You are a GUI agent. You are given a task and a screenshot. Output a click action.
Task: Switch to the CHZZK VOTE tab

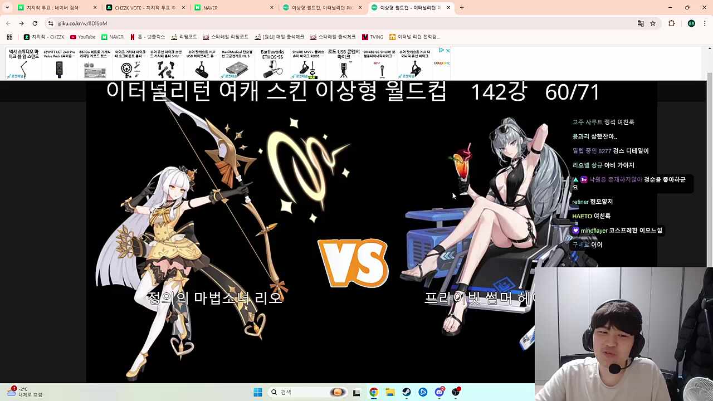point(145,8)
